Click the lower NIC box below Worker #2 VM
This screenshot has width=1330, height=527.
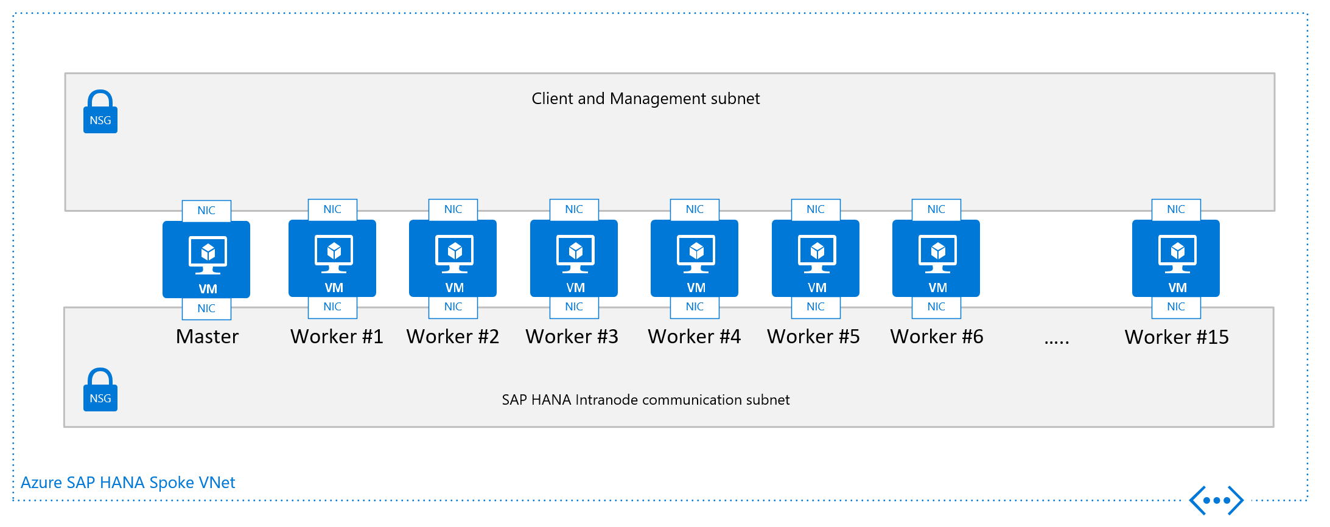tap(453, 307)
